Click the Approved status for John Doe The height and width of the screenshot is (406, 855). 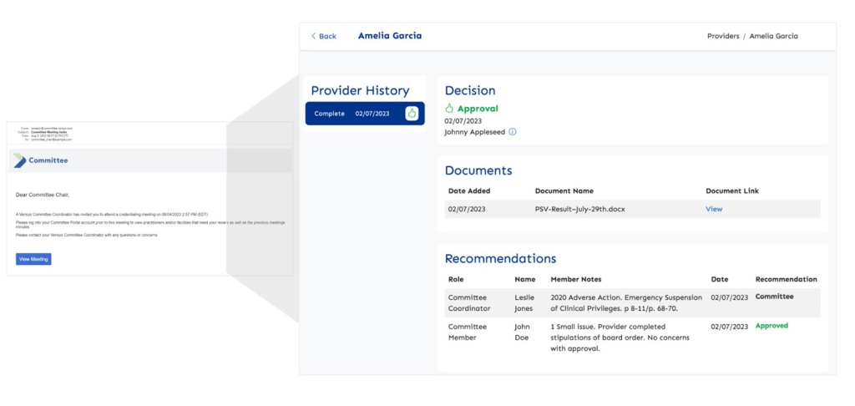(772, 326)
